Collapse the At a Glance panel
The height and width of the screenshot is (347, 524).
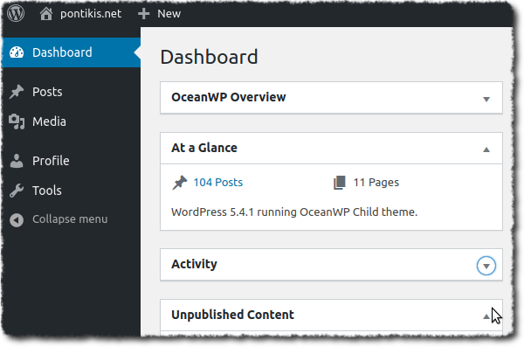pyautogui.click(x=486, y=149)
